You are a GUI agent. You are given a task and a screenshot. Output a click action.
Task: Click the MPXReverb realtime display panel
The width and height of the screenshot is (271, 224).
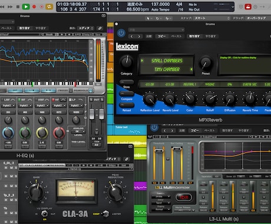[x=245, y=65]
